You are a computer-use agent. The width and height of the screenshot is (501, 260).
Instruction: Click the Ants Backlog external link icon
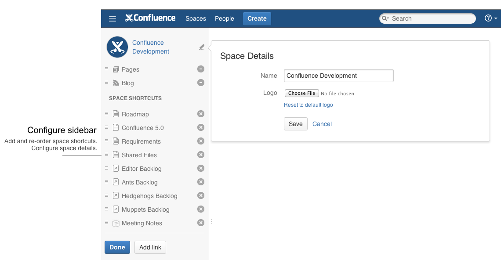click(116, 182)
